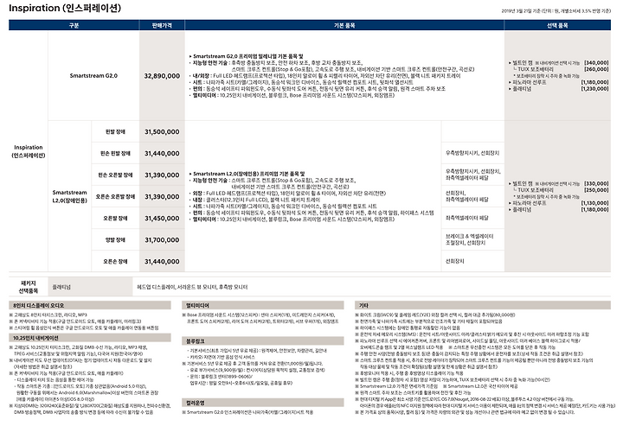Click the '우측방향지시기, 선회장치' cell in 왼손 왼발 row
The width and height of the screenshot is (623, 426).
(472, 153)
